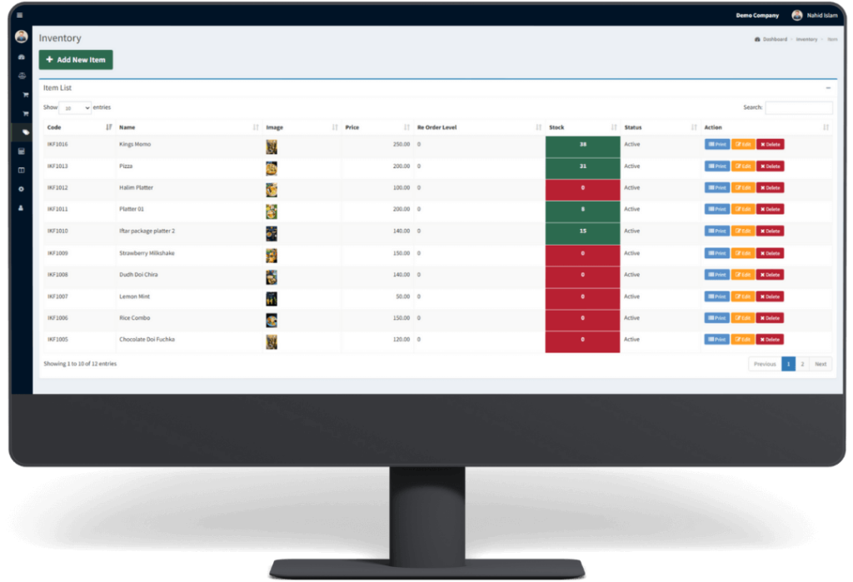Click the settings gear icon in sidebar
The image size is (853, 582).
(x=22, y=189)
